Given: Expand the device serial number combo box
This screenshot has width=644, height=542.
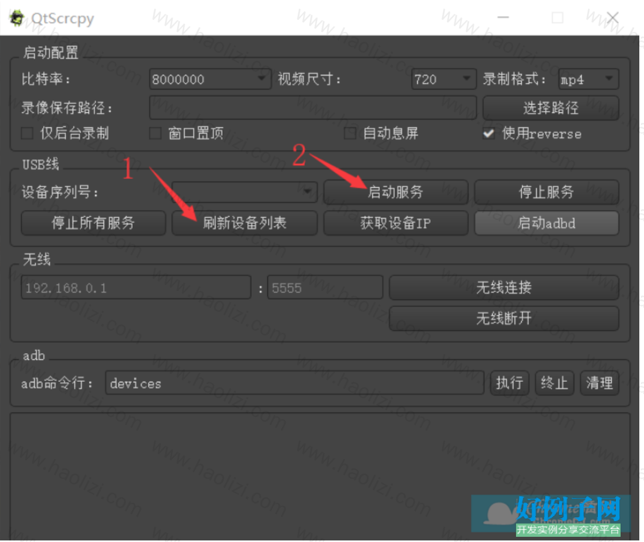Looking at the screenshot, I should coord(244,192).
